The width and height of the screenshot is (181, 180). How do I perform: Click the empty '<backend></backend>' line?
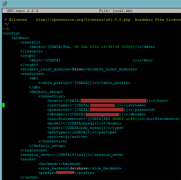pyautogui.click(x=59, y=164)
